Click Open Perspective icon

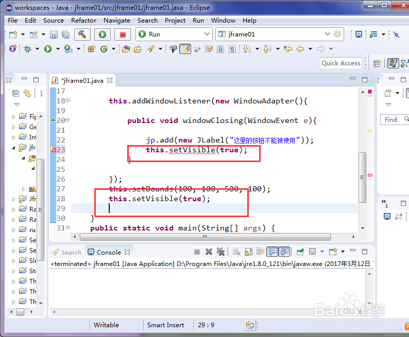pyautogui.click(x=377, y=63)
